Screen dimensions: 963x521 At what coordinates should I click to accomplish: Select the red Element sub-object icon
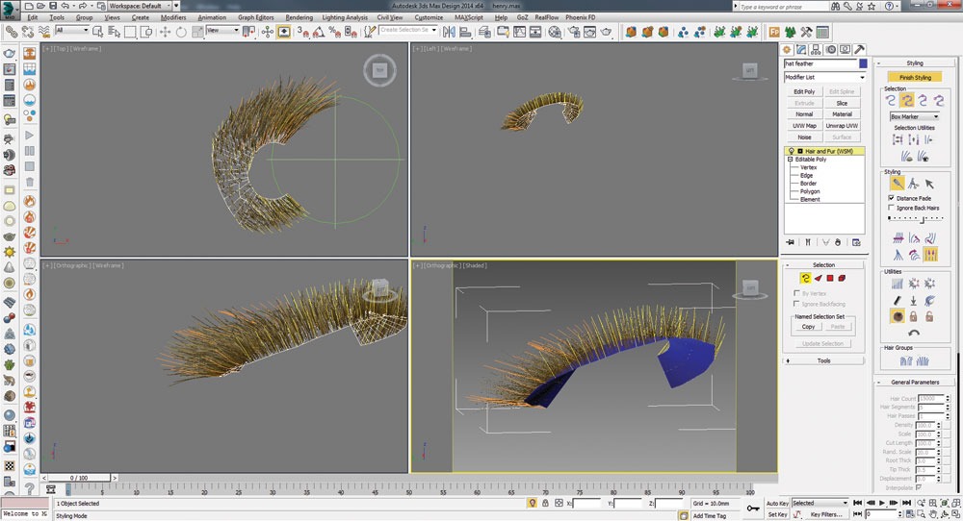[842, 278]
